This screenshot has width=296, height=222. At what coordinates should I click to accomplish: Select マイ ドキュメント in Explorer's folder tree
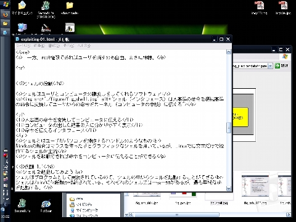click(81, 205)
